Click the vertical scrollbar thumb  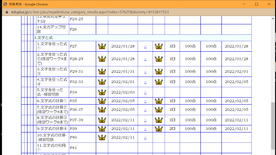(x=273, y=126)
